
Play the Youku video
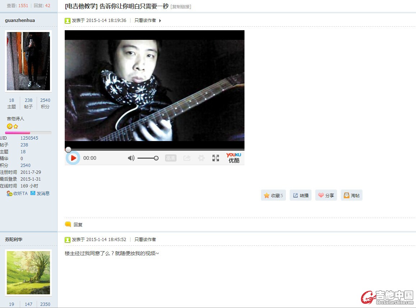[x=73, y=158]
